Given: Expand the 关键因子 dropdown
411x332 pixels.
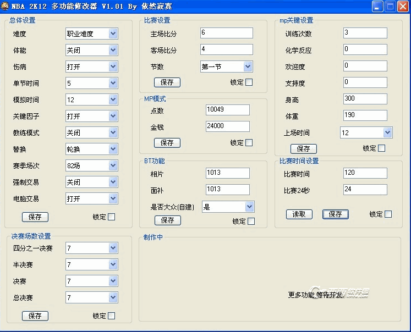Looking at the screenshot, I should [x=92, y=116].
